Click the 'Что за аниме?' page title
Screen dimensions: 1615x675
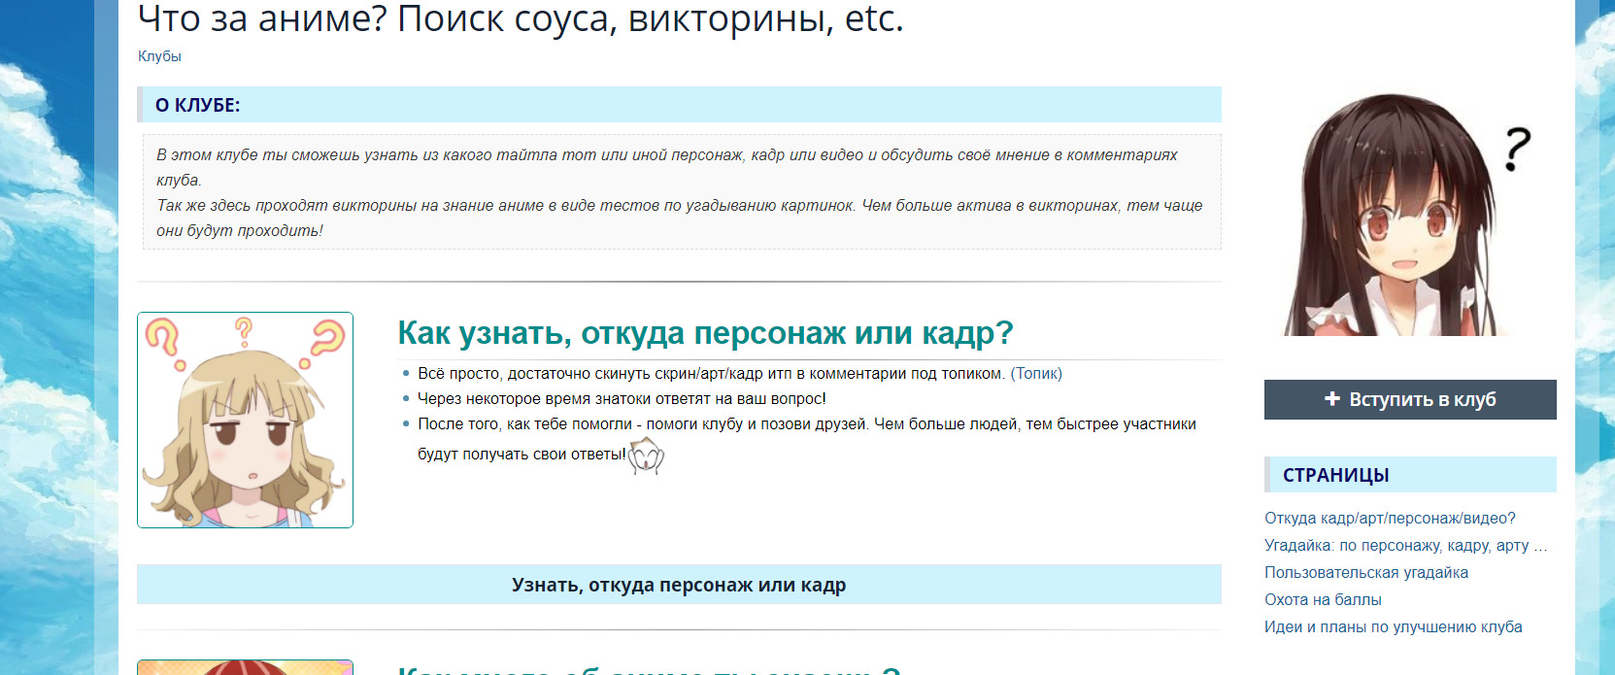click(521, 18)
